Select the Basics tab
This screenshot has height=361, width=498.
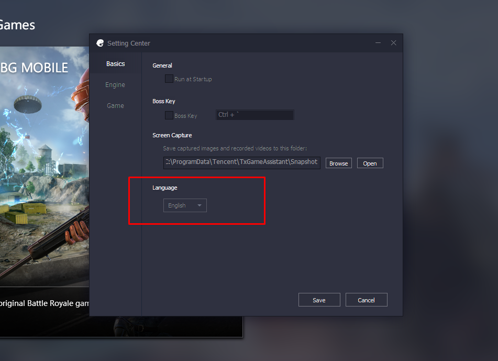(116, 64)
